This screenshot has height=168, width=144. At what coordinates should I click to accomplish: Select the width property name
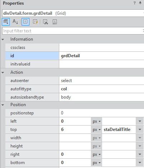coord(32,138)
